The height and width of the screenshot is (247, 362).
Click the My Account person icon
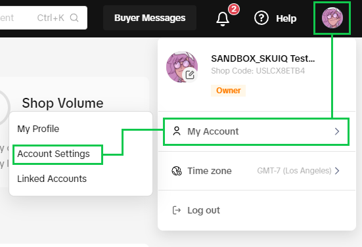[x=177, y=131]
